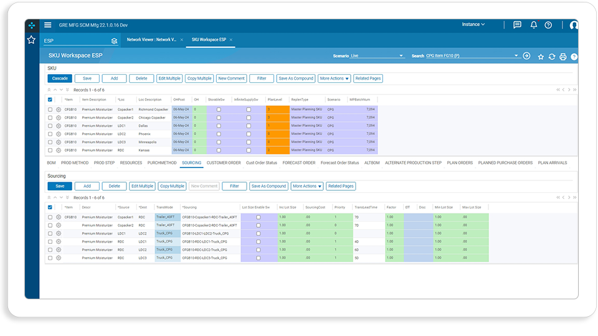Open row options icon for Copacker1 SKU row
598x336 pixels.
tap(59, 110)
